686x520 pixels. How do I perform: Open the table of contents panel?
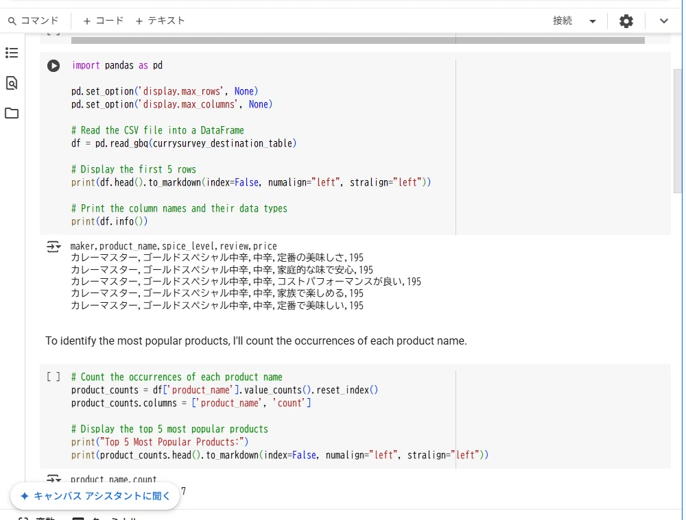click(x=12, y=53)
